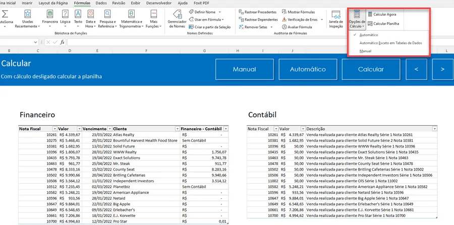Click Rastrear Precedentes
Screen dimensions: 454x225
258,12
